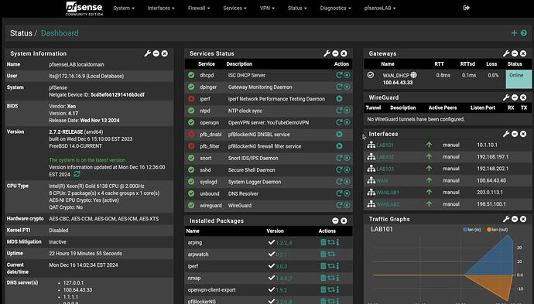Reinstall the arpwatch package
The image size is (534, 304).
(x=331, y=254)
